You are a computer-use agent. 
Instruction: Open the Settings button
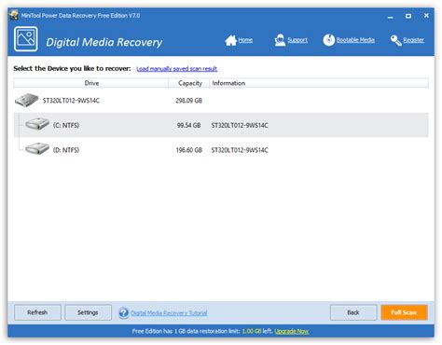click(89, 312)
